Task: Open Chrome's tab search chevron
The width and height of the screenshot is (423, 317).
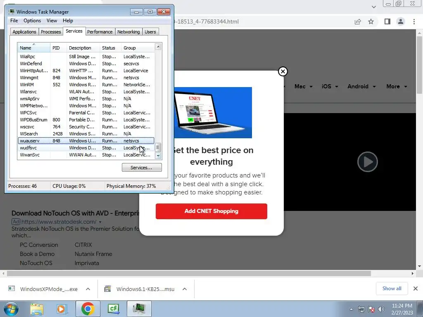Action: coord(373,7)
